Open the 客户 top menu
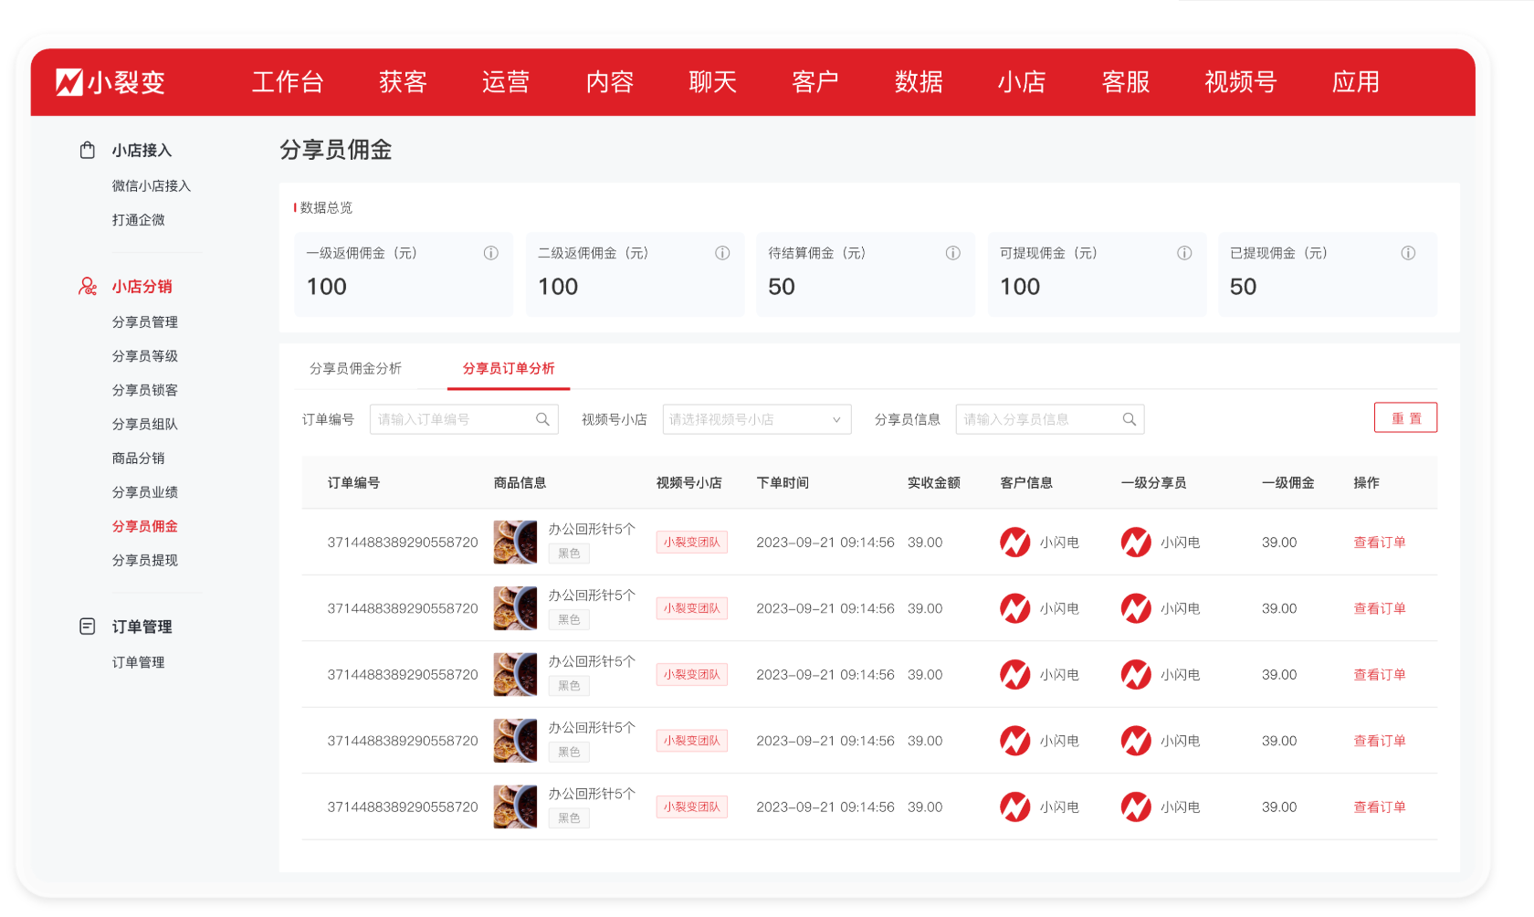Screen dimensions: 1534x917 coord(815,82)
